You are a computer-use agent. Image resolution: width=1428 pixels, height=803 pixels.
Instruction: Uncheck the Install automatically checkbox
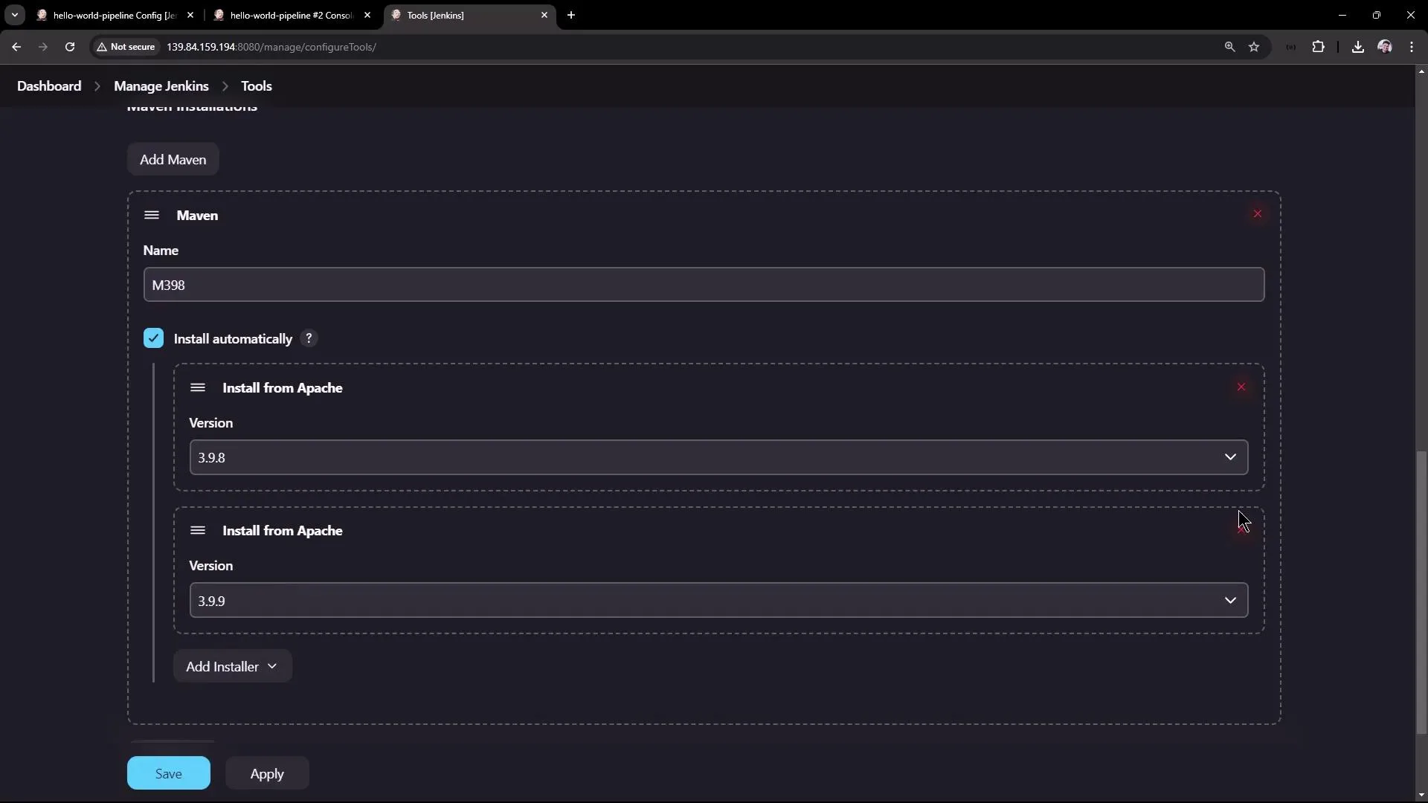(x=153, y=338)
